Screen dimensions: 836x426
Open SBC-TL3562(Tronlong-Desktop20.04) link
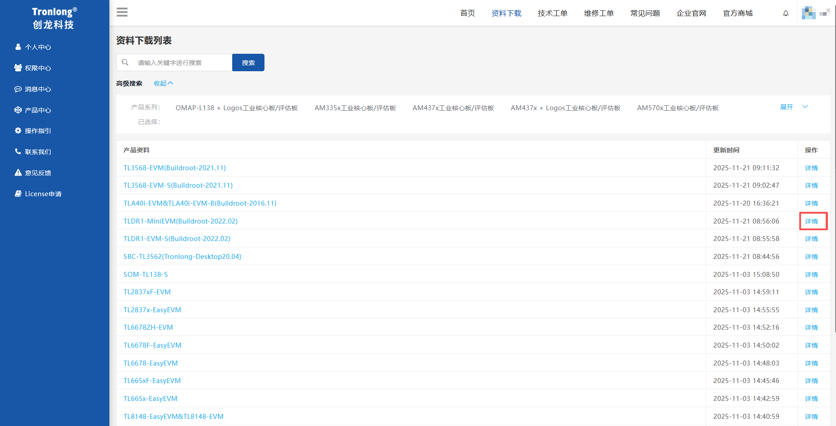pyautogui.click(x=182, y=256)
